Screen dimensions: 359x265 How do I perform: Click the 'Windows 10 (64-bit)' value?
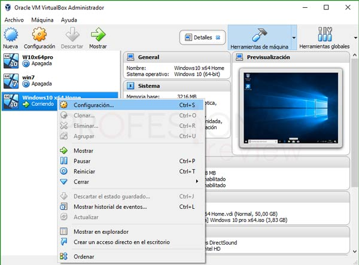(197, 74)
